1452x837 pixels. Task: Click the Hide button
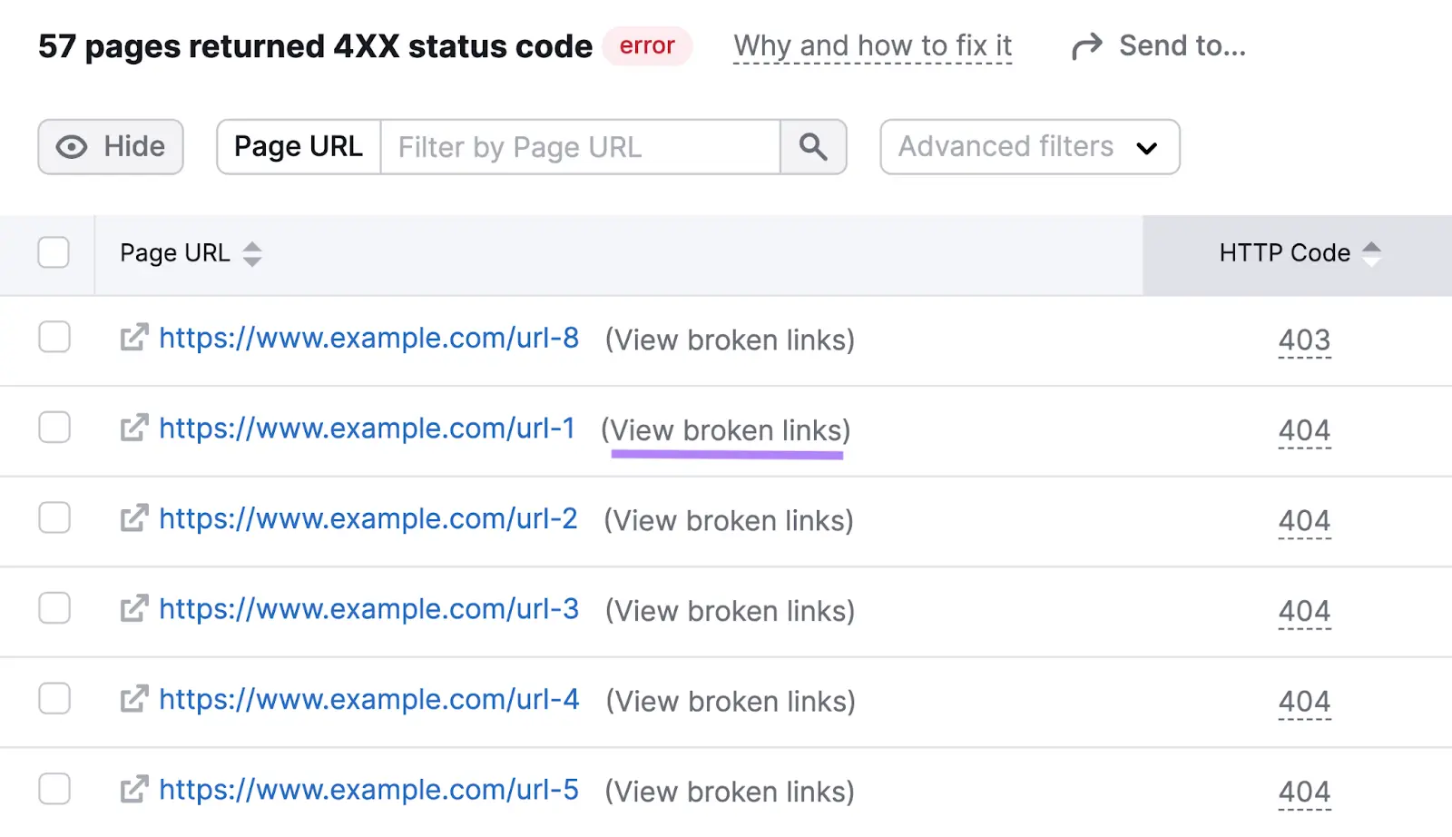point(110,146)
